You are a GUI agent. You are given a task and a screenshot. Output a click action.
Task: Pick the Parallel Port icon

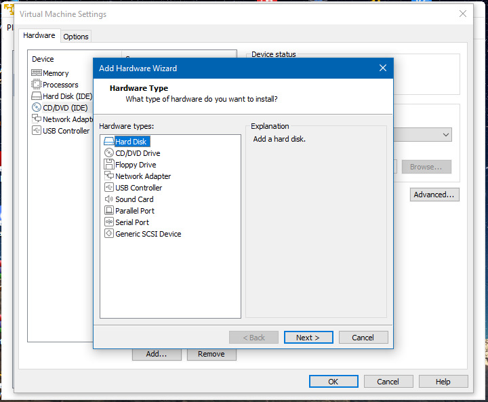(x=109, y=211)
